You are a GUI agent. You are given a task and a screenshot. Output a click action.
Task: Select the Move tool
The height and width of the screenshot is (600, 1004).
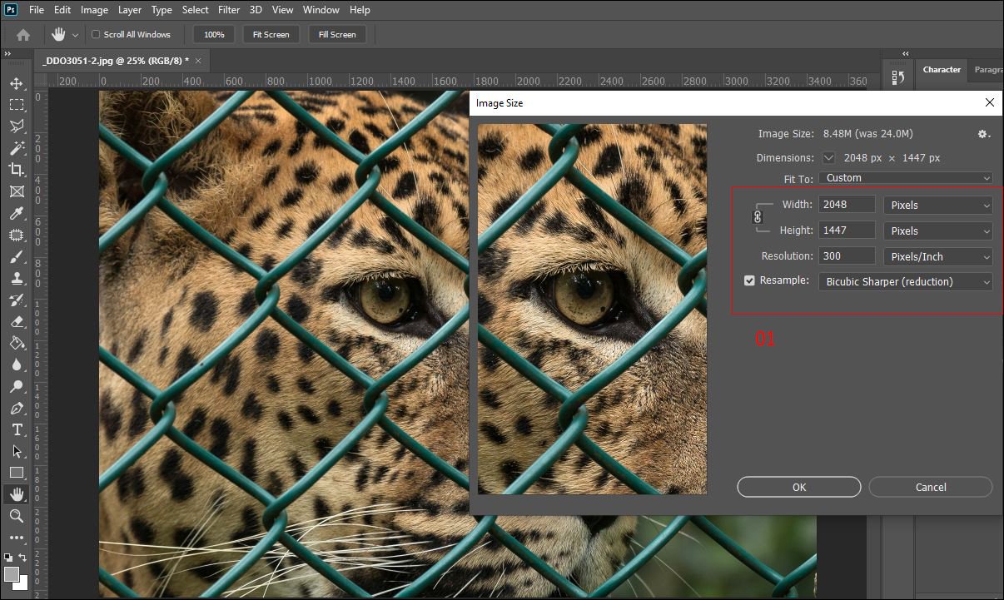pos(17,83)
